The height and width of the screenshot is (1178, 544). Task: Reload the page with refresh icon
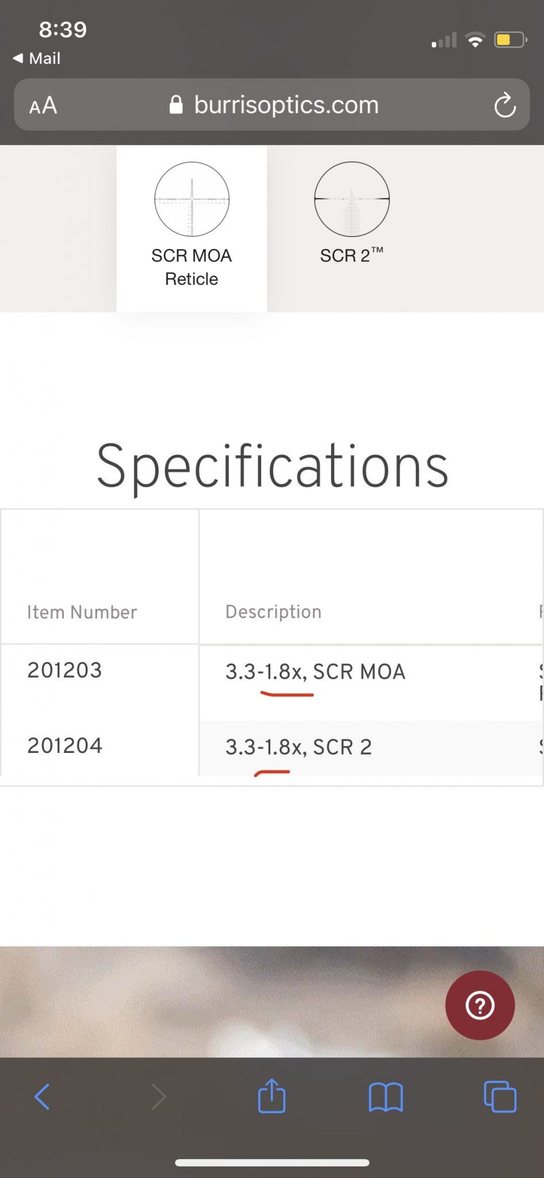pyautogui.click(x=504, y=105)
